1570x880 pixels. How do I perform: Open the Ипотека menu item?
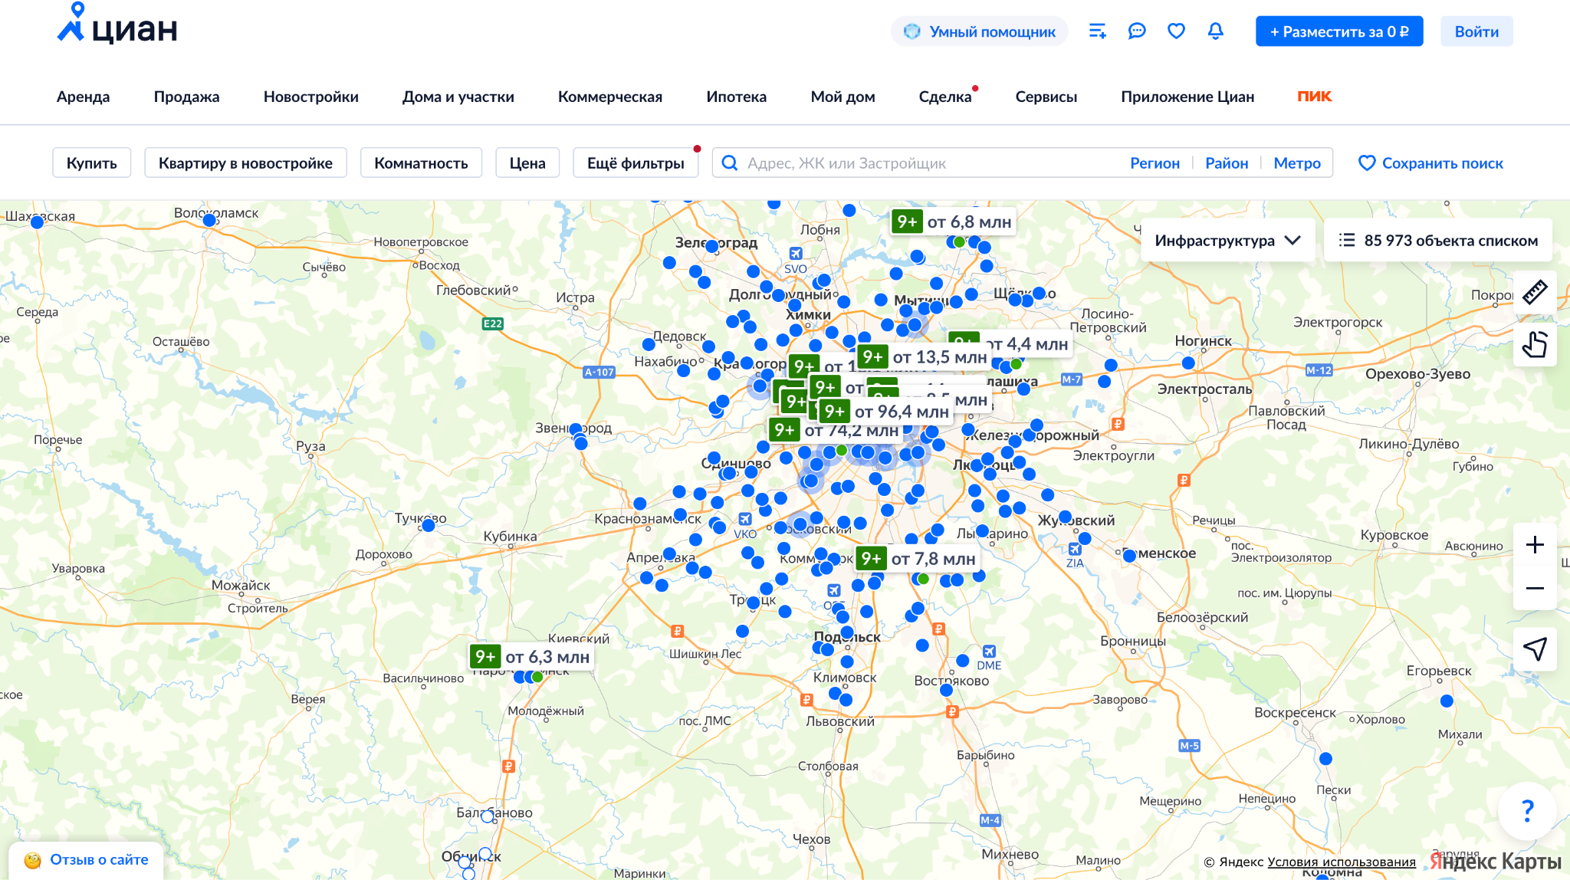[736, 97]
